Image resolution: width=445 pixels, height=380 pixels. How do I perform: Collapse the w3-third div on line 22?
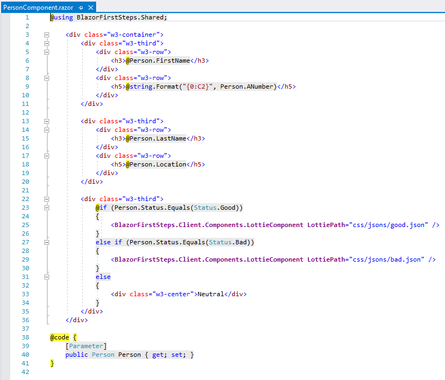47,199
